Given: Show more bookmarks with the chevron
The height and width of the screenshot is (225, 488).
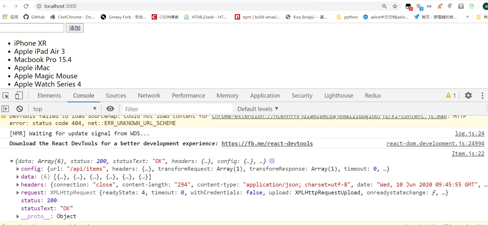Looking at the screenshot, I should coord(467,17).
